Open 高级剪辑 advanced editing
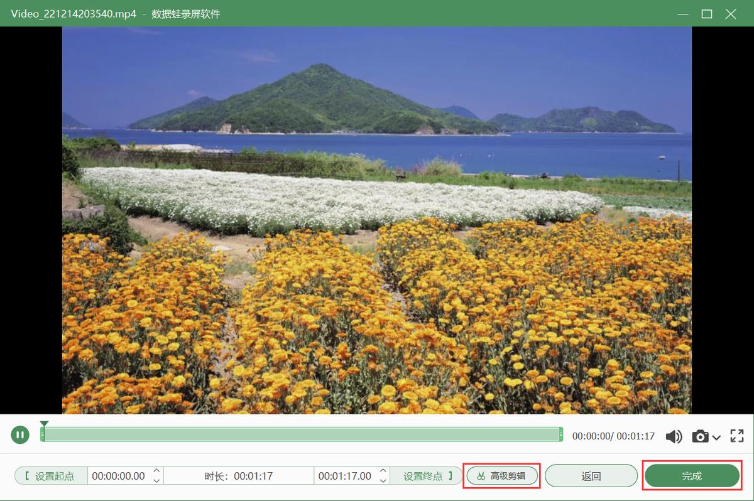Image resolution: width=754 pixels, height=501 pixels. pyautogui.click(x=501, y=475)
